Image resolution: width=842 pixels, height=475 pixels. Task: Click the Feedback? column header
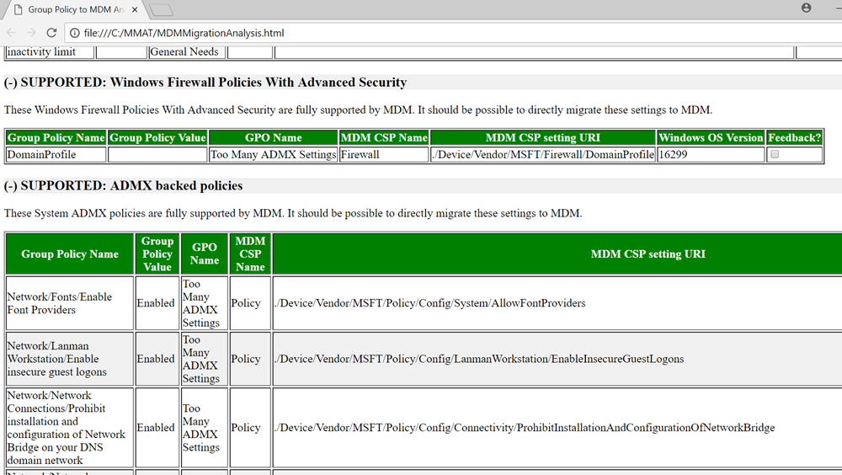click(x=794, y=137)
